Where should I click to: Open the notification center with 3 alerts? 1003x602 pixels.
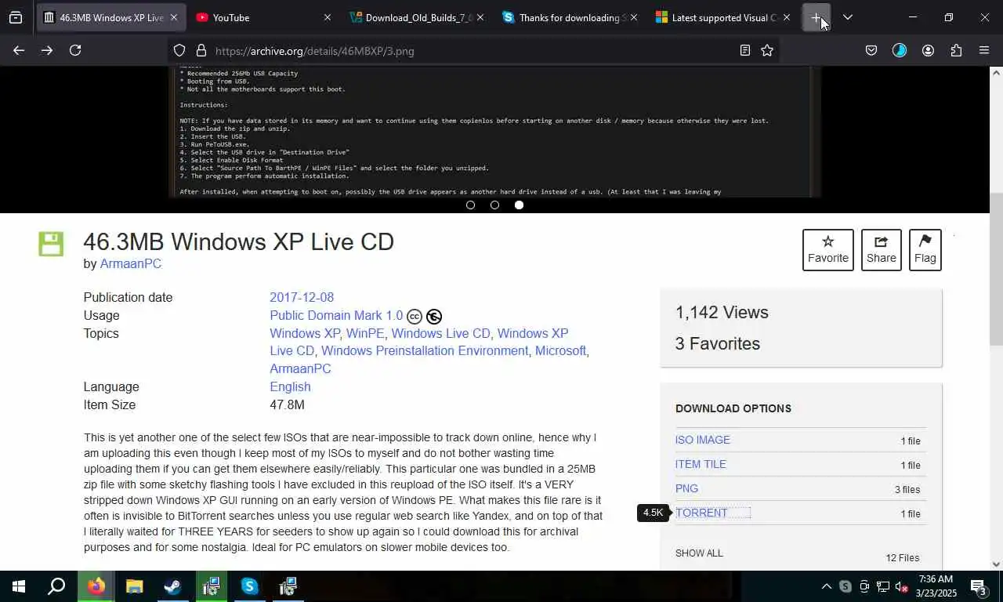(979, 586)
